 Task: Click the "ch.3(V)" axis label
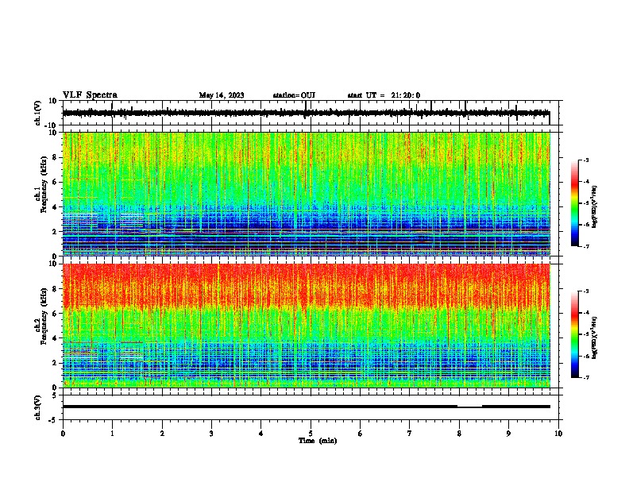[38, 407]
